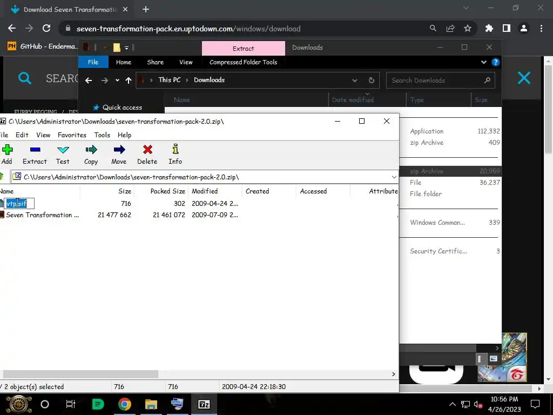
Task: Click the share page icon in Chrome
Action: (450, 29)
